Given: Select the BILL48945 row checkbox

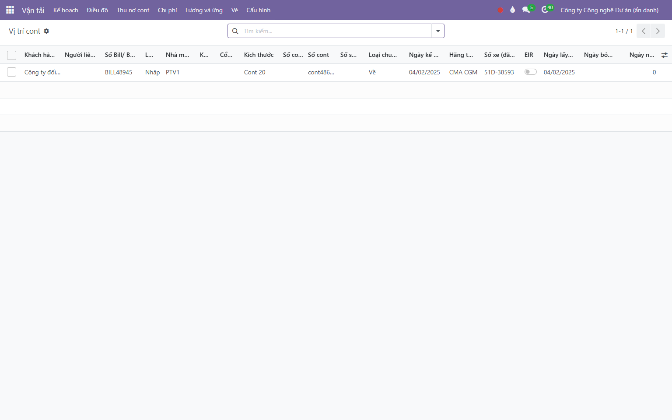Looking at the screenshot, I should pyautogui.click(x=12, y=72).
